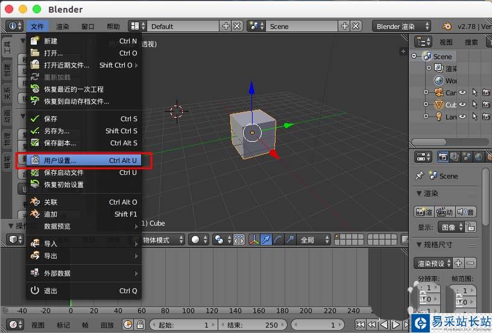Open the world properties tab icon
Screen dimensions: 492x333
(478, 157)
